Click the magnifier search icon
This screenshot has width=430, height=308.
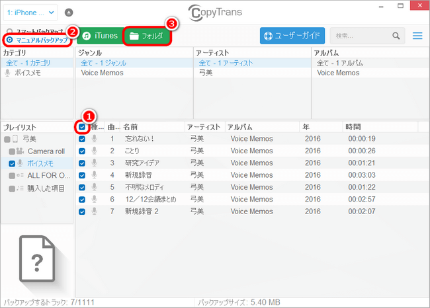tap(396, 36)
